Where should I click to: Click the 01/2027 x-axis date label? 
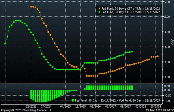(111, 107)
